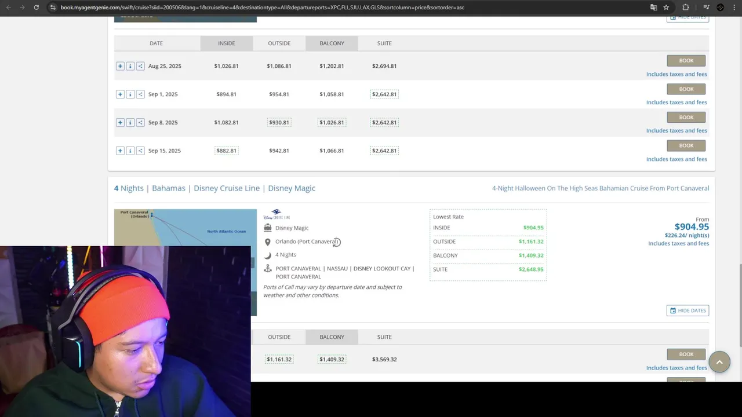Screen dimensions: 742x417
Task: Click Includes taxes and fees under $904.95
Action: click(x=678, y=243)
